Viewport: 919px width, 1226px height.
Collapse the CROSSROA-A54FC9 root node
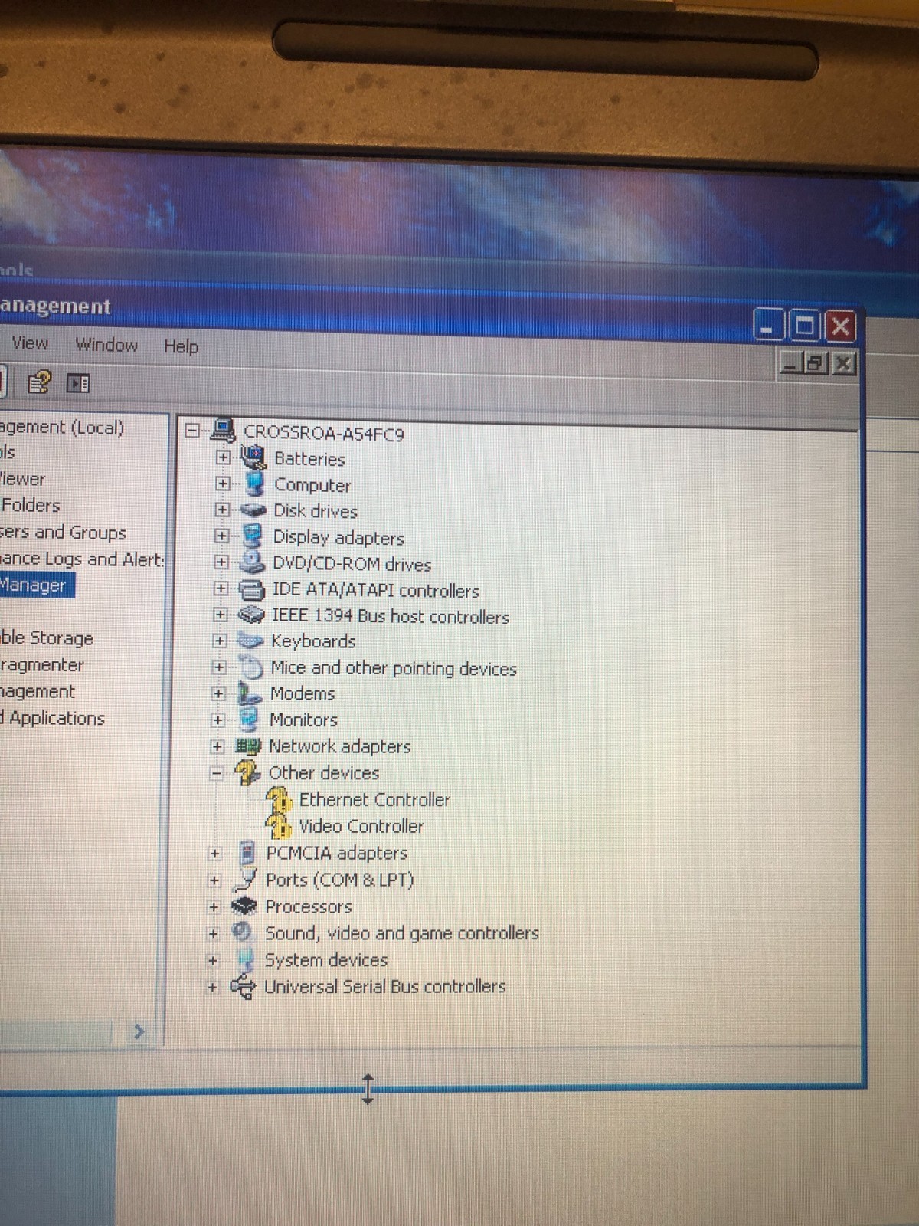click(192, 431)
